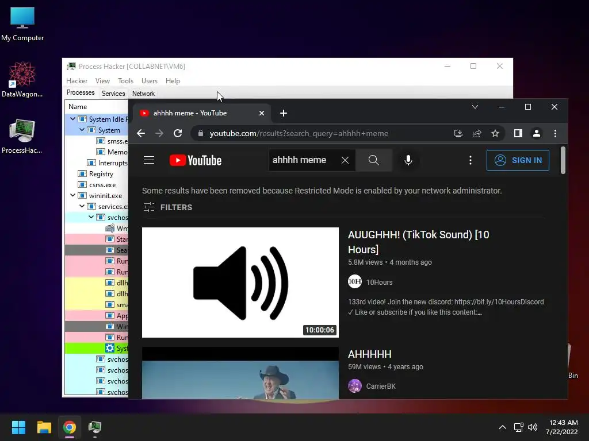Open DataWagon desktop shortcut
The height and width of the screenshot is (441, 589).
click(x=22, y=79)
